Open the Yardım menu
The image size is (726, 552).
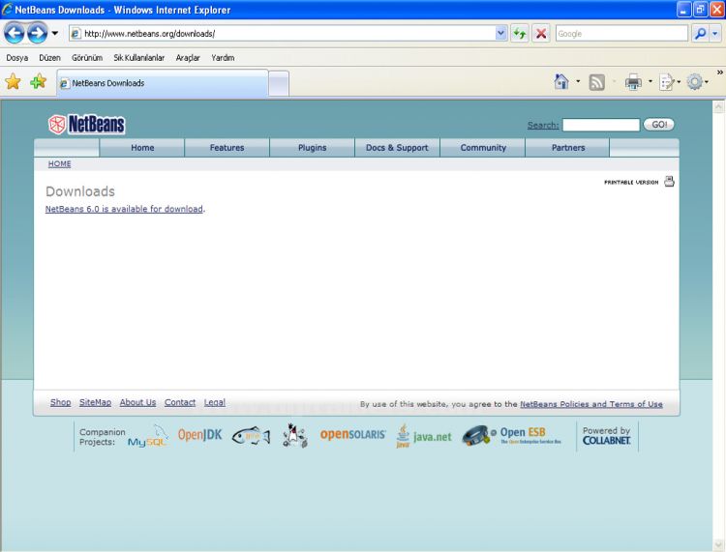click(223, 58)
